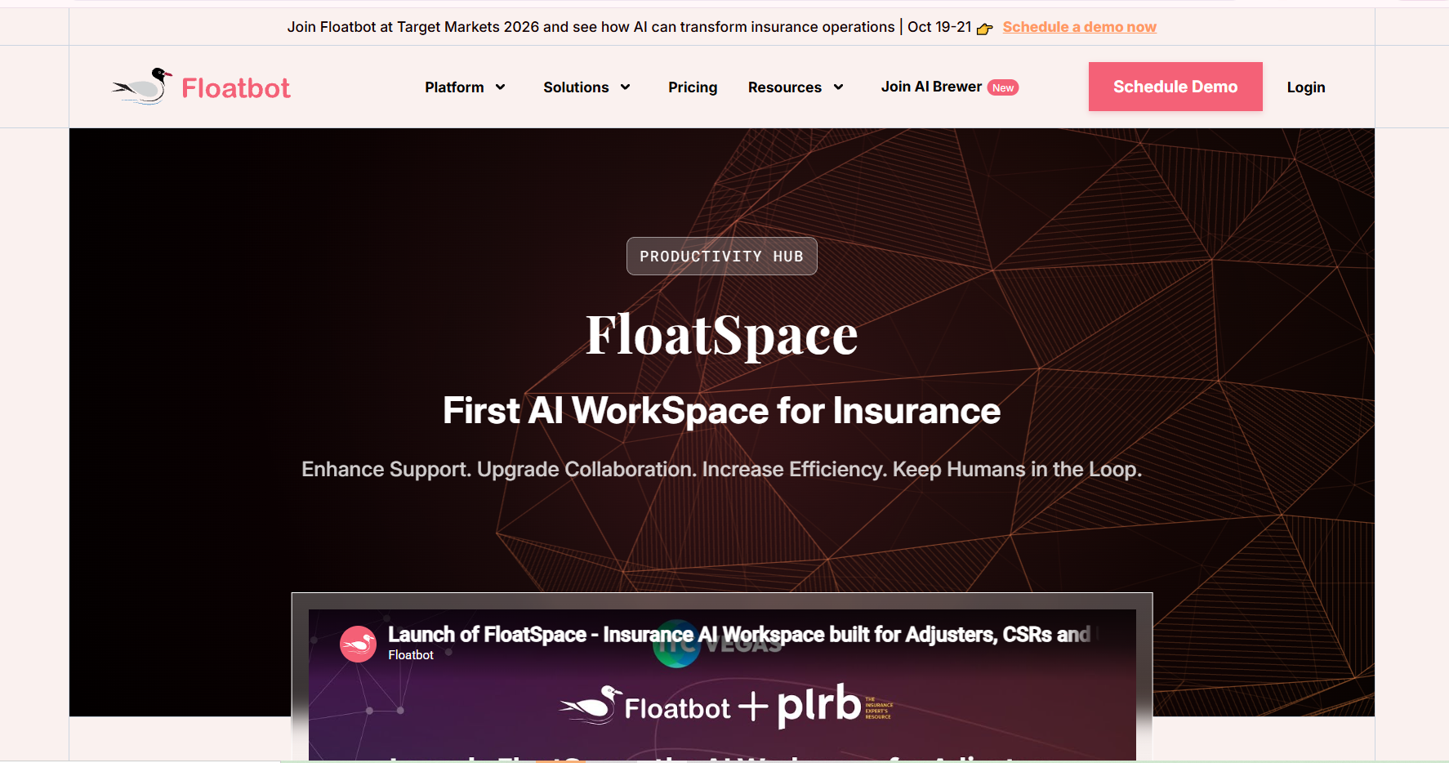
Task: Open the Solutions menu
Action: (x=576, y=87)
